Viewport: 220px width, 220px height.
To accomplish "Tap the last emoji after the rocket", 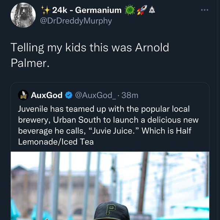I will (151, 9).
